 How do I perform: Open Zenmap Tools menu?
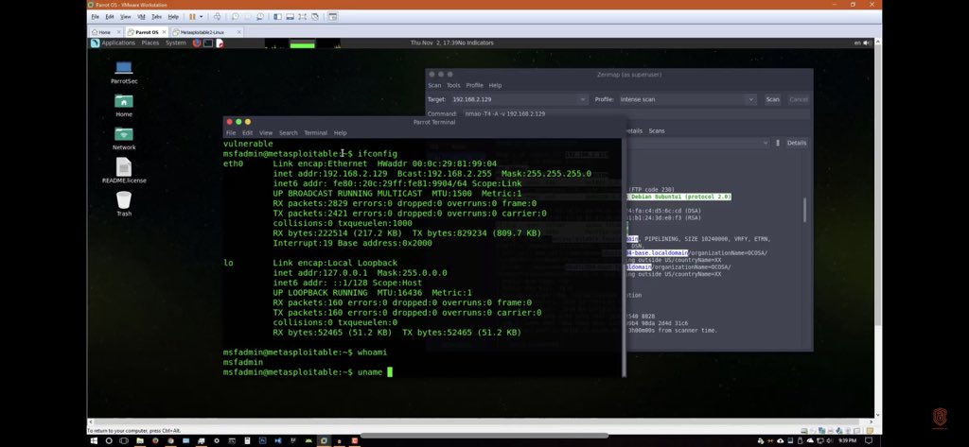(x=453, y=85)
